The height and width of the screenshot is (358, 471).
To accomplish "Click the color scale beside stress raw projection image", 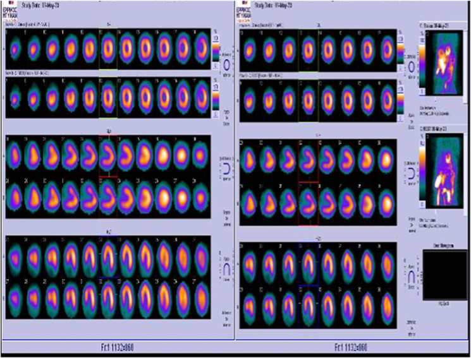I will point(422,66).
